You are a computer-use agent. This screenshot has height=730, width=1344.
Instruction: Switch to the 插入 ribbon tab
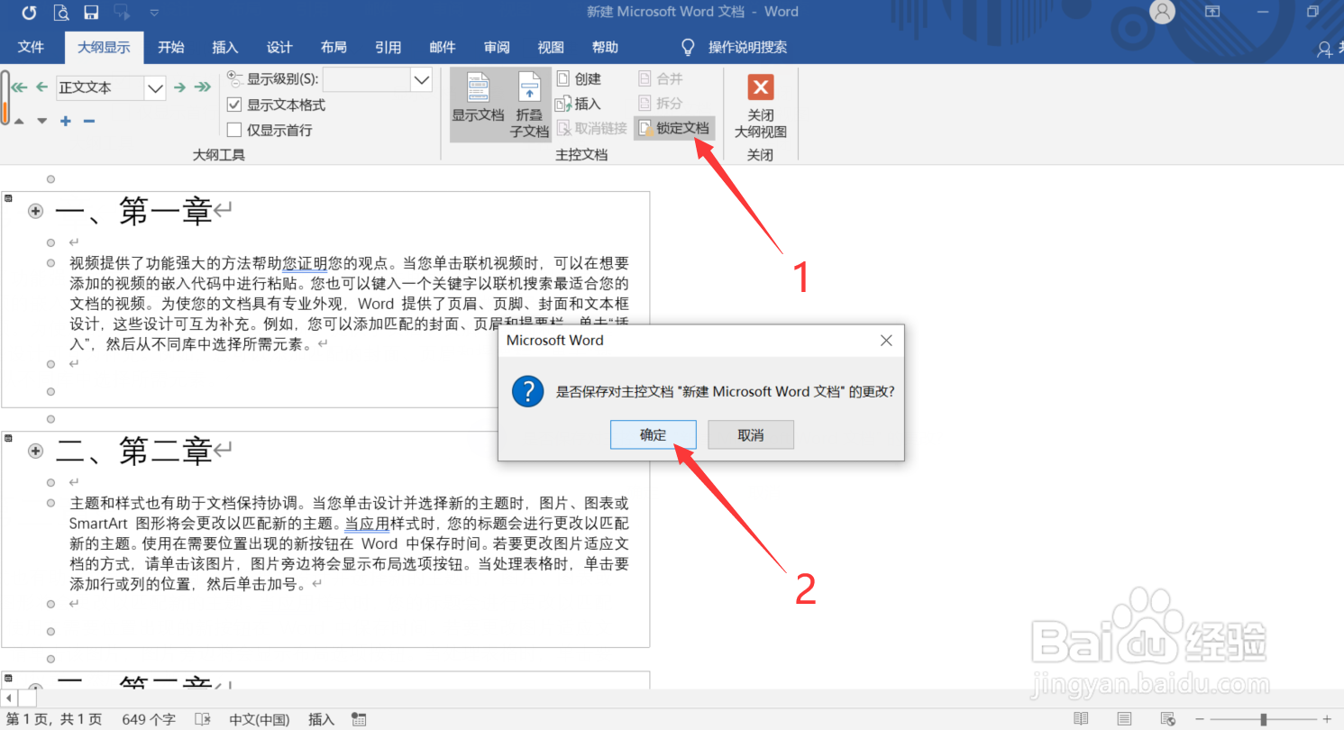[225, 48]
